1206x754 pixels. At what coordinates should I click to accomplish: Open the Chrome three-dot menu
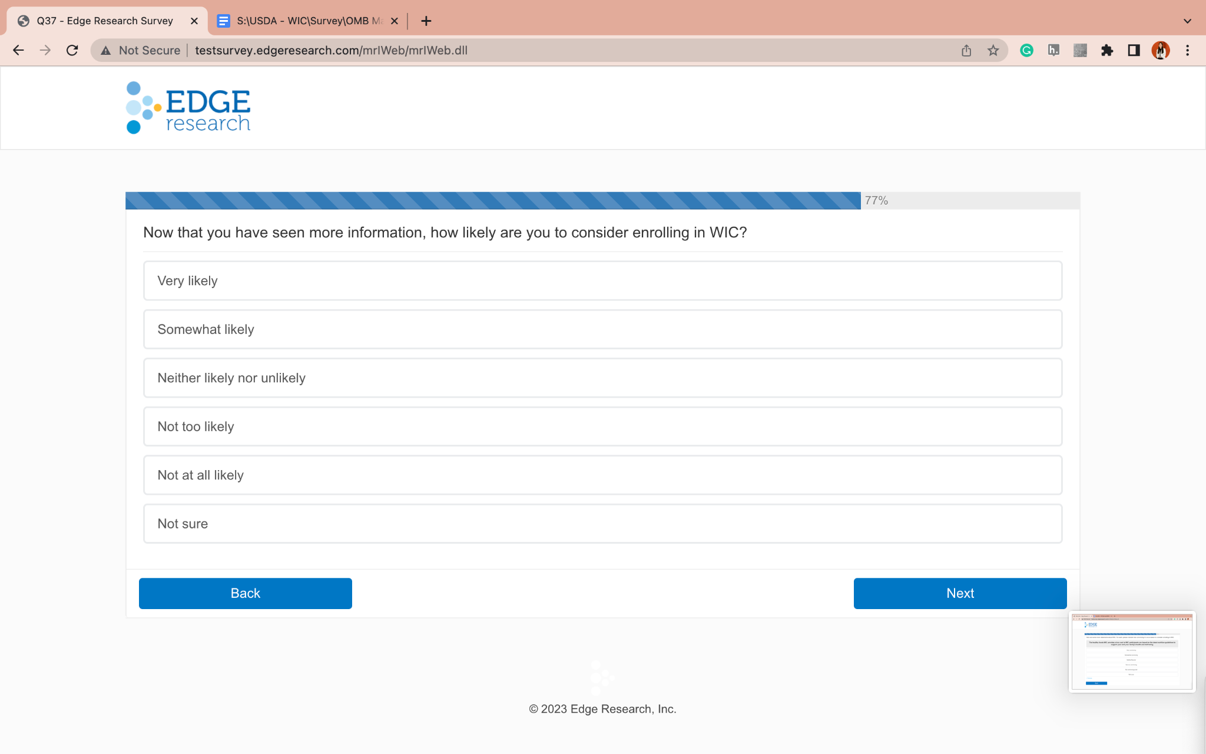click(1187, 51)
